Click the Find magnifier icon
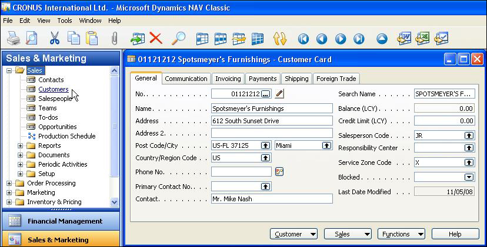 179,39
